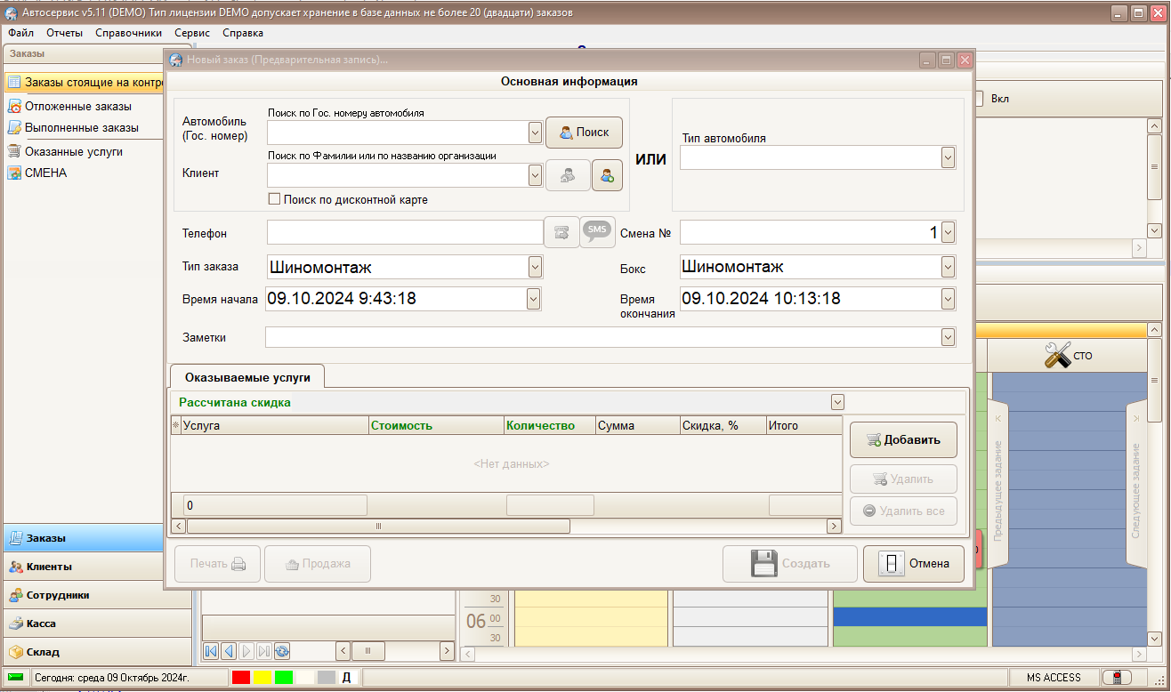The width and height of the screenshot is (1171, 692).
Task: Click the yellow color swatch in status bar
Action: click(262, 678)
